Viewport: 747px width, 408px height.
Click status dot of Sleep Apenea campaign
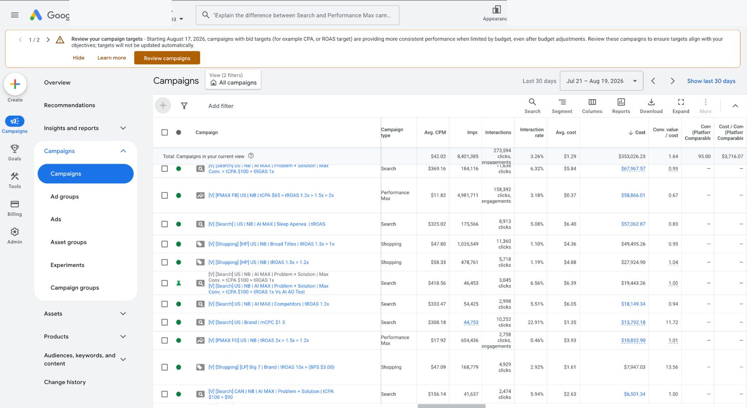(178, 224)
